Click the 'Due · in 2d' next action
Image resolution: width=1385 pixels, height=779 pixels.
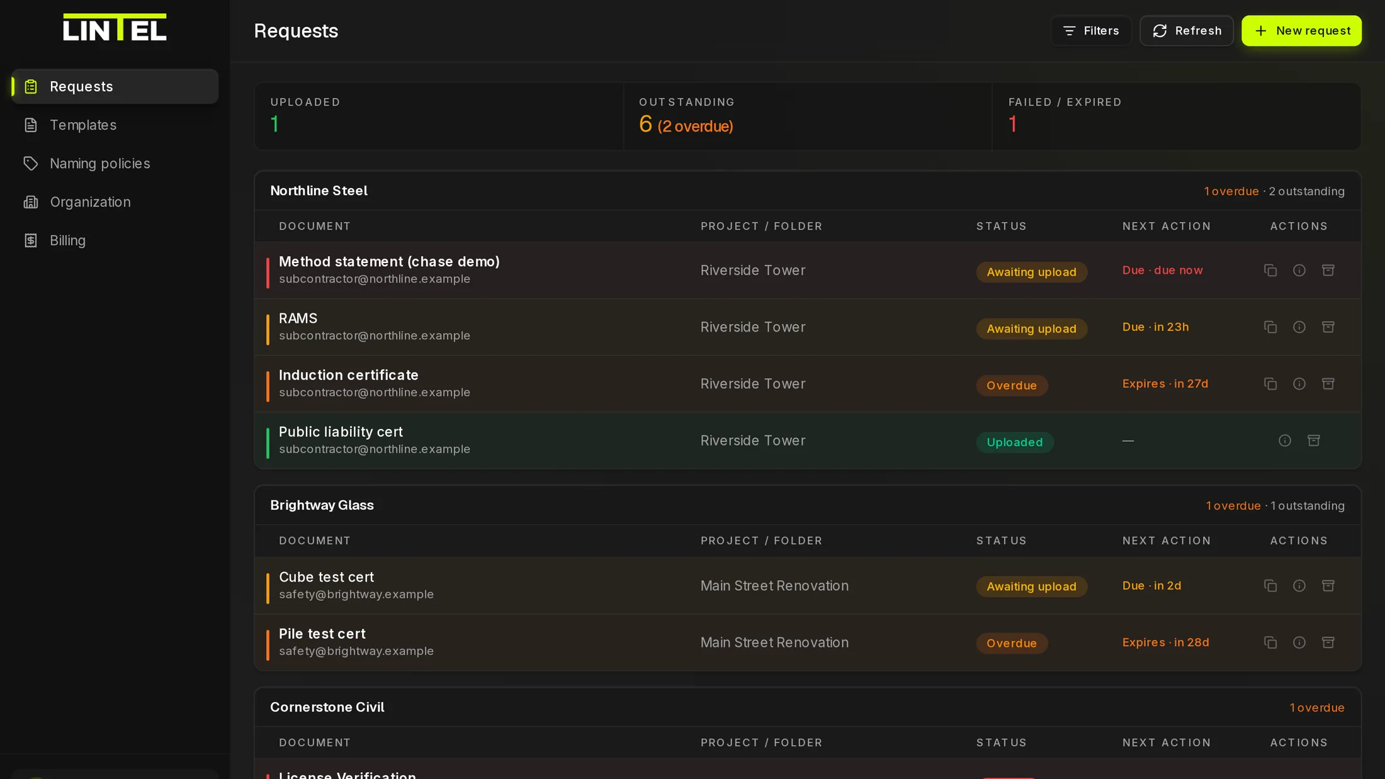pyautogui.click(x=1152, y=585)
